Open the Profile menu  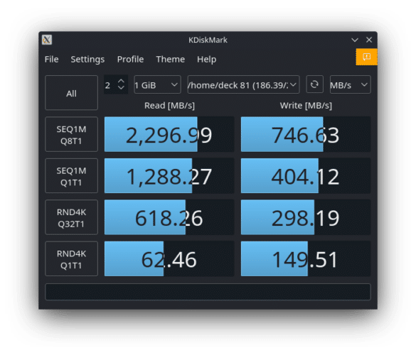click(x=130, y=59)
